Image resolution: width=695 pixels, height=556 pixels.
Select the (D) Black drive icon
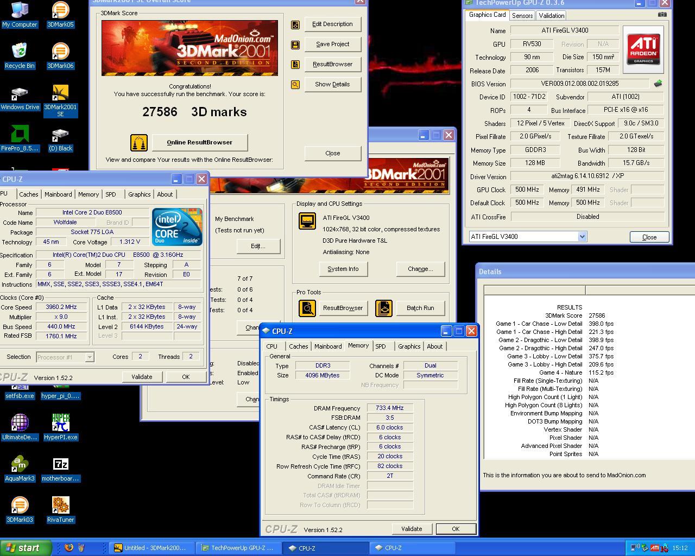(x=60, y=138)
